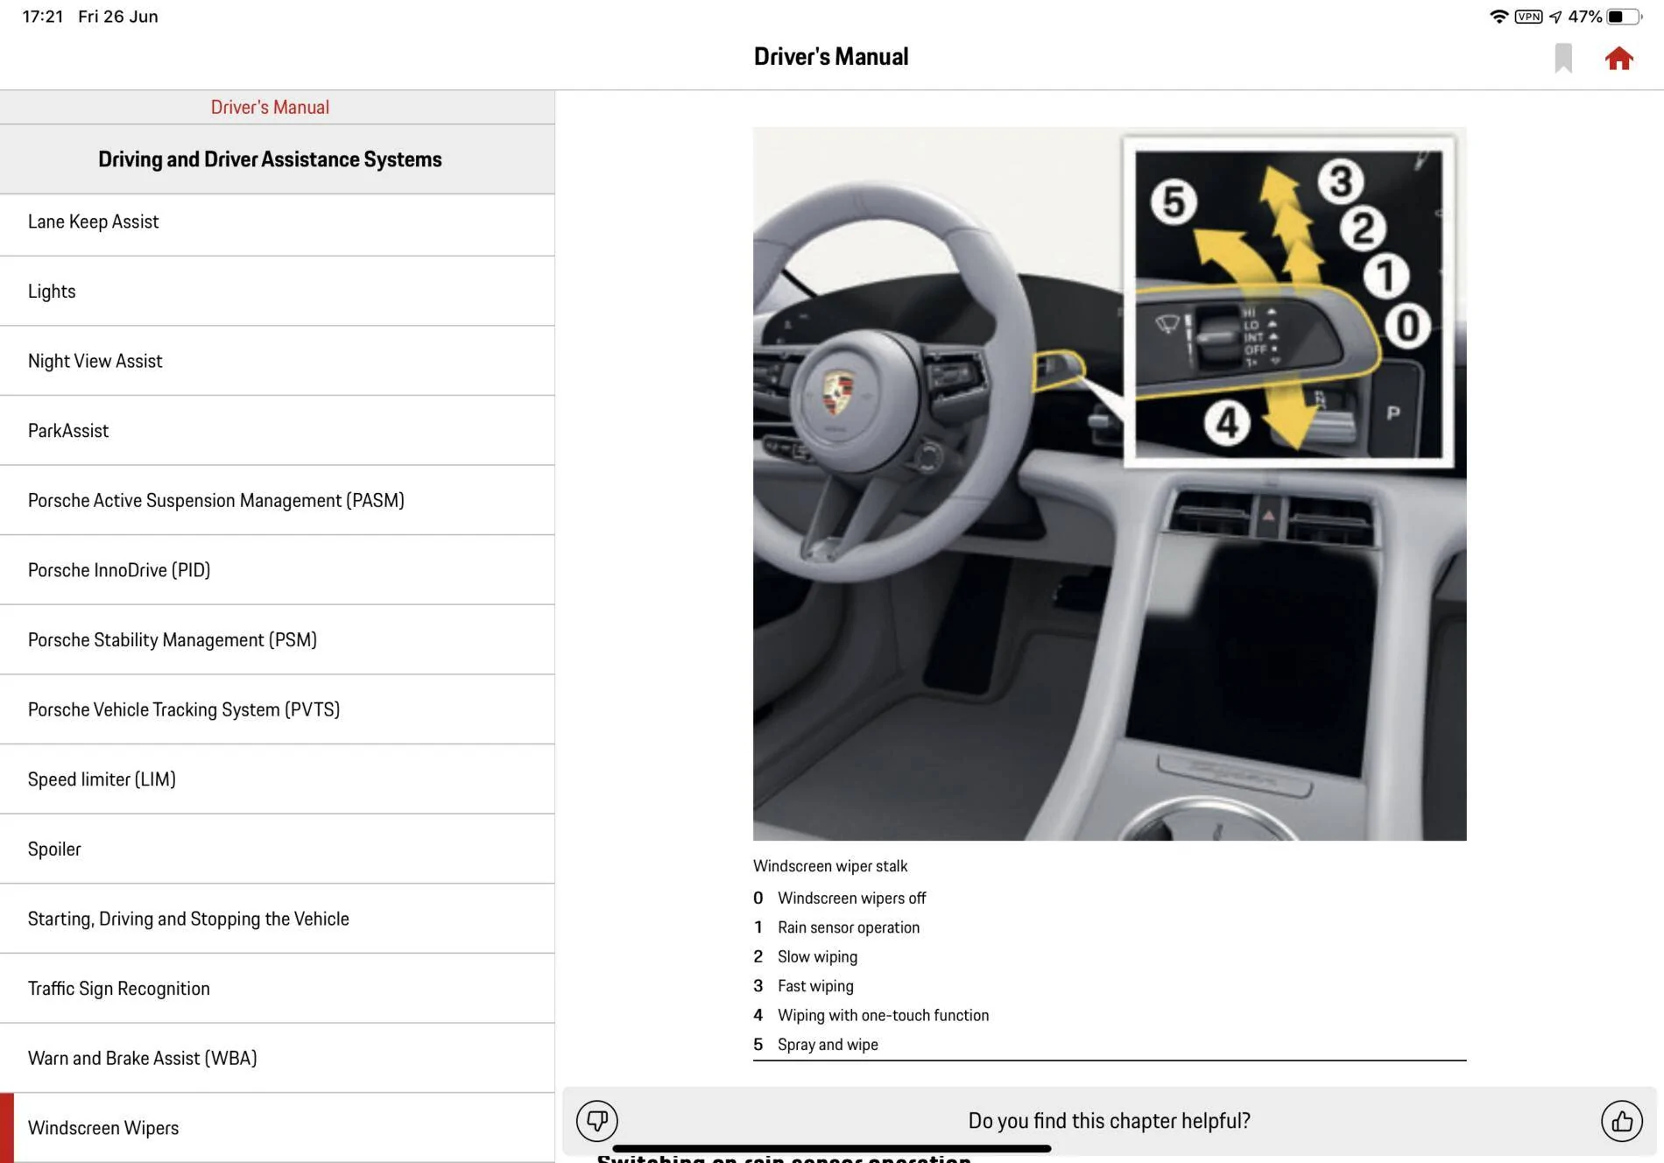Tap the wiper stalk illustration image
The width and height of the screenshot is (1664, 1163).
[x=1110, y=483]
